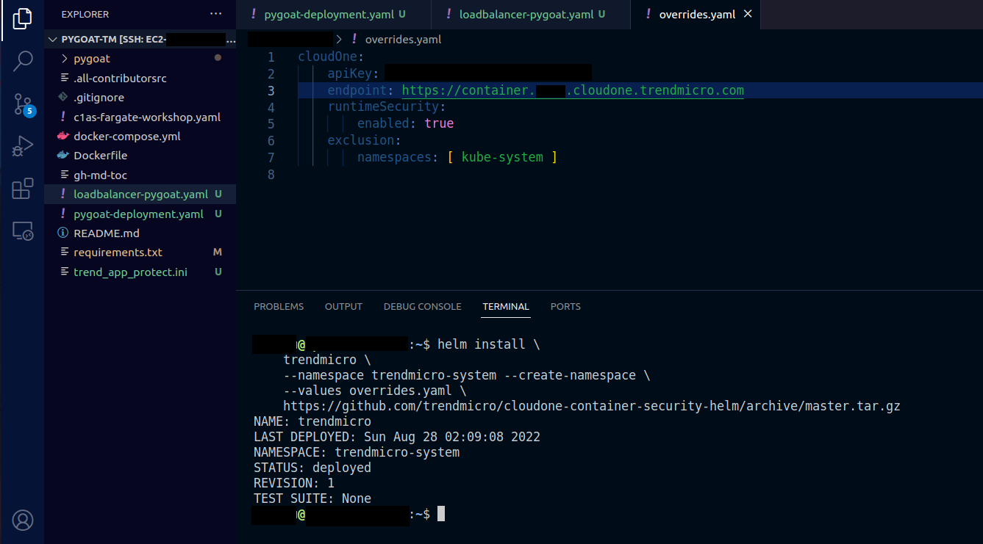983x544 pixels.
Task: Select the TERMINAL panel tab
Action: pos(506,306)
